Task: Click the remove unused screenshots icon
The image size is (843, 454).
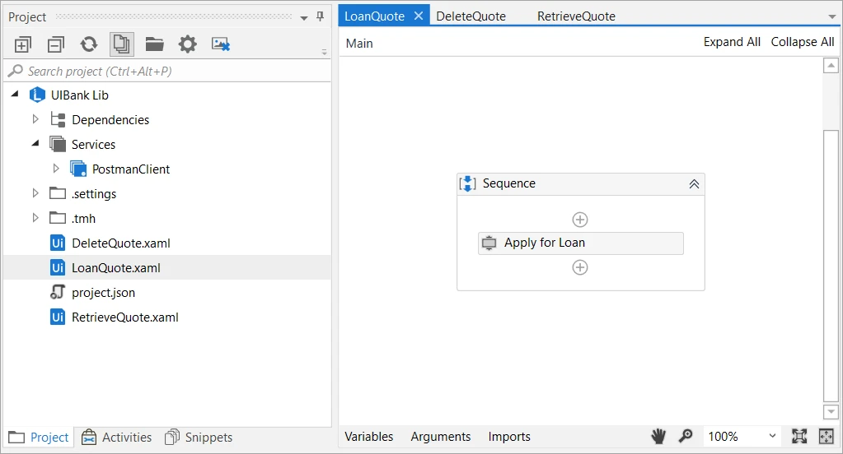Action: [220, 44]
